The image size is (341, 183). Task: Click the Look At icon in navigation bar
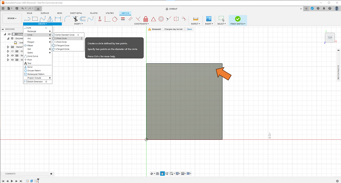click(157, 174)
